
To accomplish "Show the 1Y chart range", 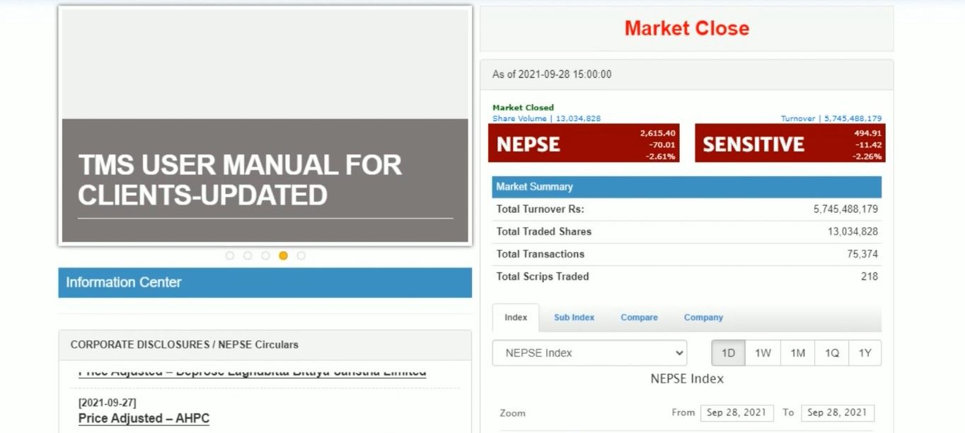I will (x=865, y=353).
